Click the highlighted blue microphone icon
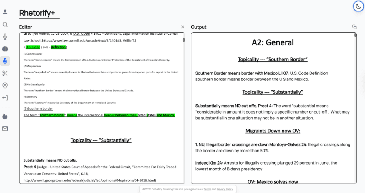 5,61
